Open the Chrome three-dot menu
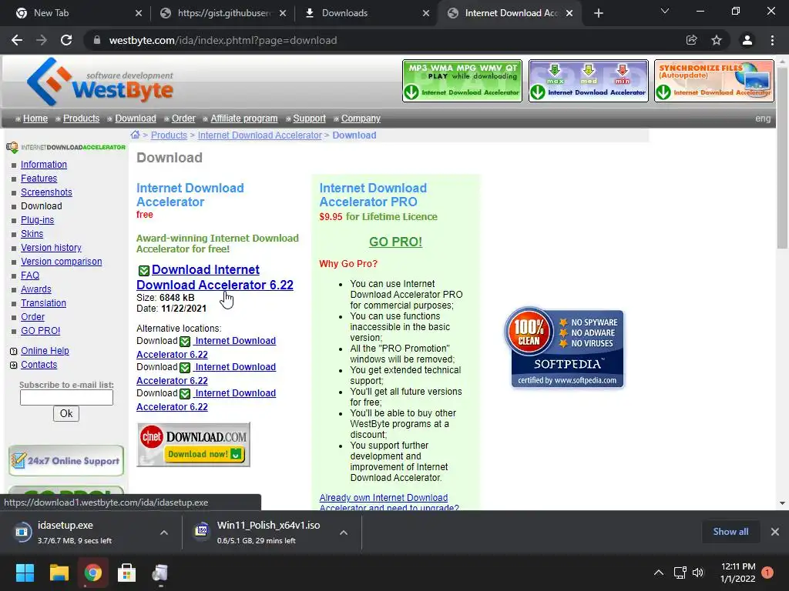This screenshot has width=789, height=591. tap(772, 40)
